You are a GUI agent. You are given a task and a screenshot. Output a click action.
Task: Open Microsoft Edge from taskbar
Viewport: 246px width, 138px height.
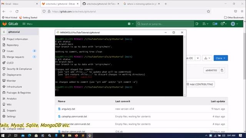pyautogui.click(x=30, y=135)
